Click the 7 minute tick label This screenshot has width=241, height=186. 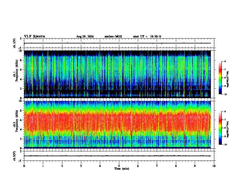pos(157,166)
